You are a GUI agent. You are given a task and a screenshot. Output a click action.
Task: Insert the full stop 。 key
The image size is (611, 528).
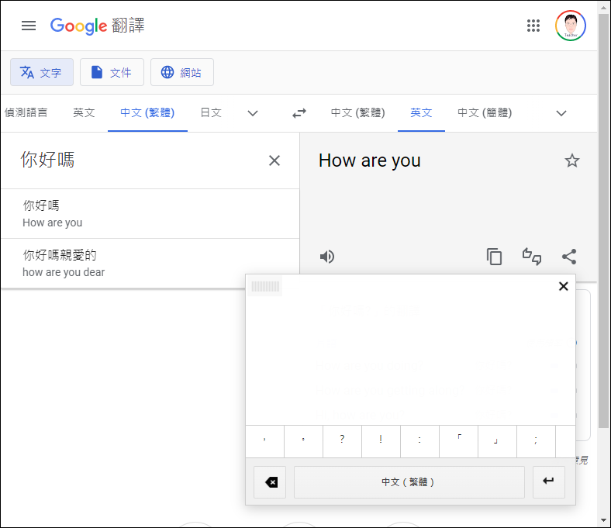point(303,441)
